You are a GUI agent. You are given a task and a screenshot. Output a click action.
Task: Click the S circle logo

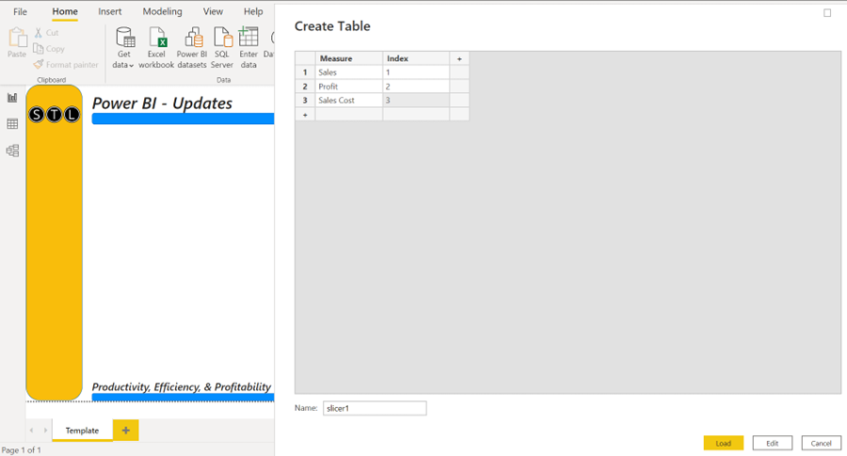tap(36, 115)
